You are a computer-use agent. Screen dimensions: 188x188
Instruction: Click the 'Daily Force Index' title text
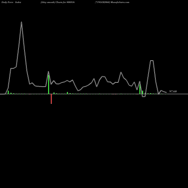coord(11,2)
